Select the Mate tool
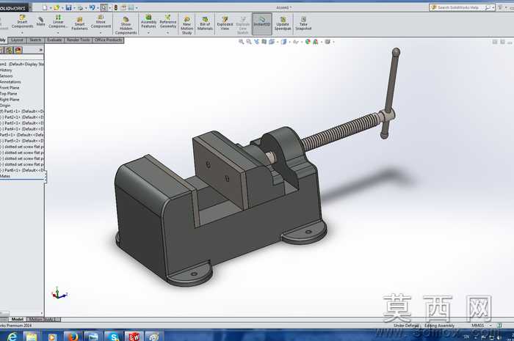The image size is (514, 341). coord(40,21)
